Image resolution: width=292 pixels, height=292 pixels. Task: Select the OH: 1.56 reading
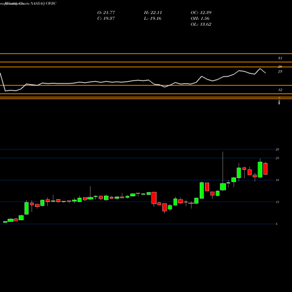coord(200,18)
